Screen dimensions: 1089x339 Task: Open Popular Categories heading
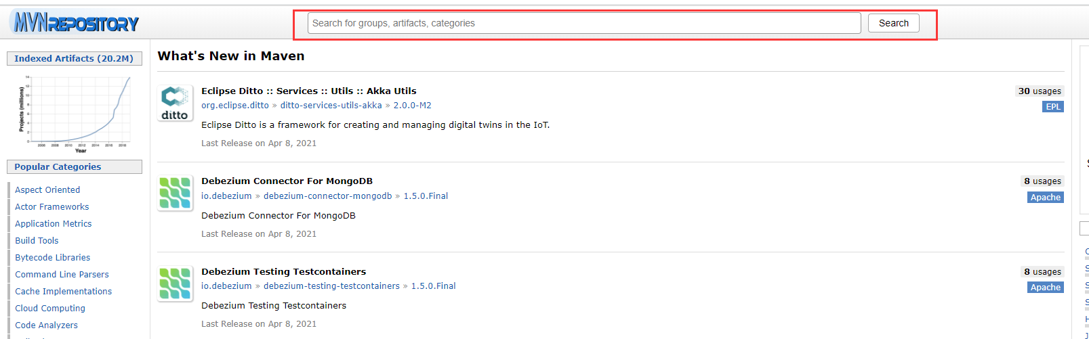[x=75, y=167]
